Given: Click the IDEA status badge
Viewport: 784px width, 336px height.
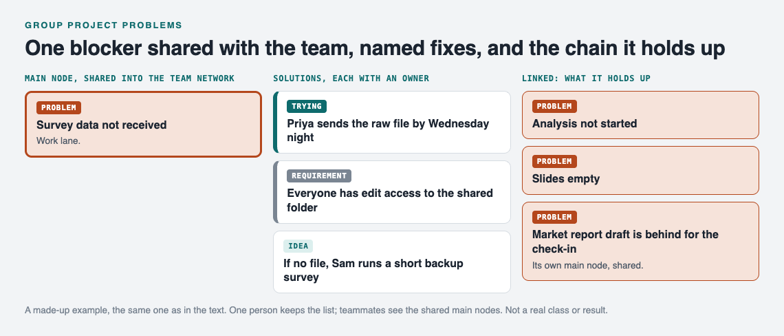Looking at the screenshot, I should (x=298, y=246).
